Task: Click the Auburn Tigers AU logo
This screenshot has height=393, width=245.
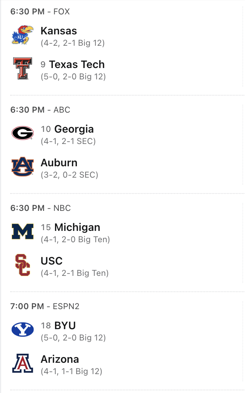Action: coord(22,167)
